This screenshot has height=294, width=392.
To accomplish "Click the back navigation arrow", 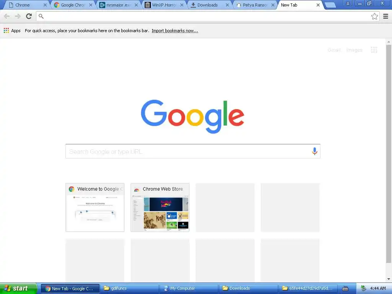I will (7, 16).
